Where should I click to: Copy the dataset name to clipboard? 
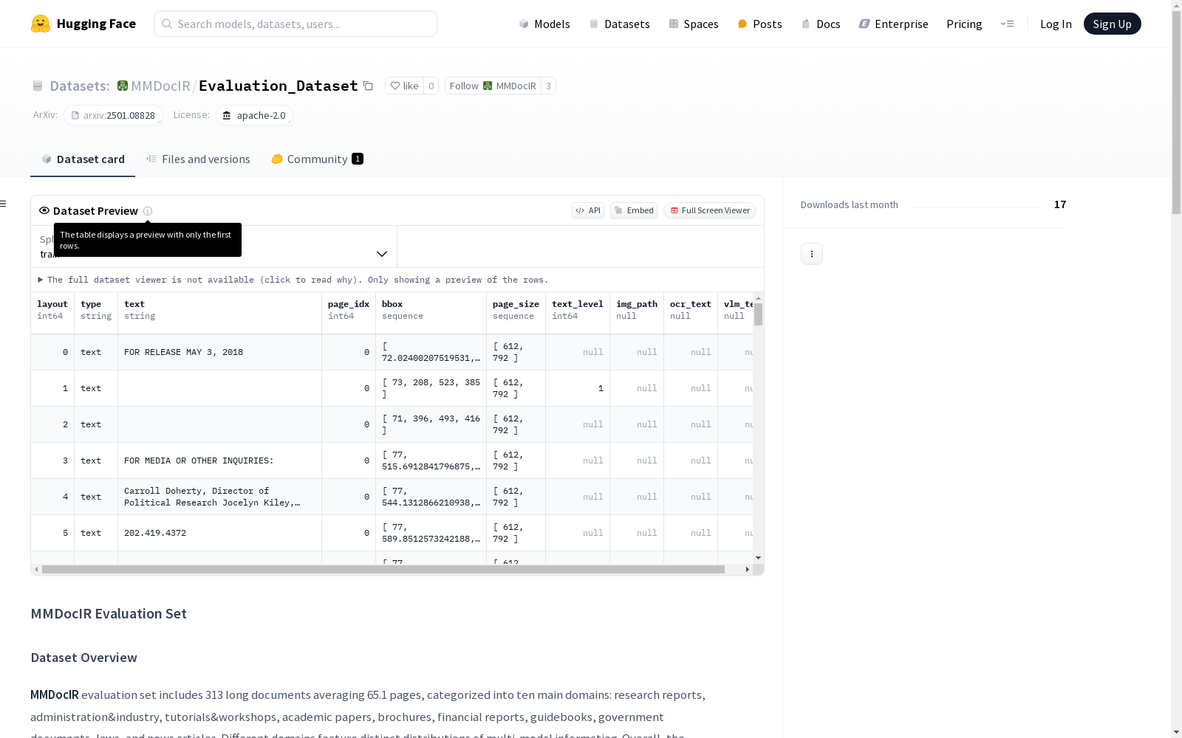click(368, 86)
